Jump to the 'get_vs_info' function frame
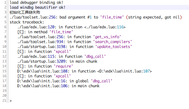 107,37
